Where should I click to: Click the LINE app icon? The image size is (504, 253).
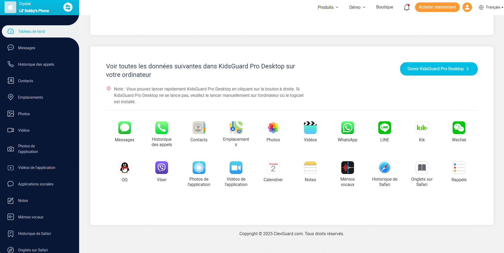click(x=384, y=128)
